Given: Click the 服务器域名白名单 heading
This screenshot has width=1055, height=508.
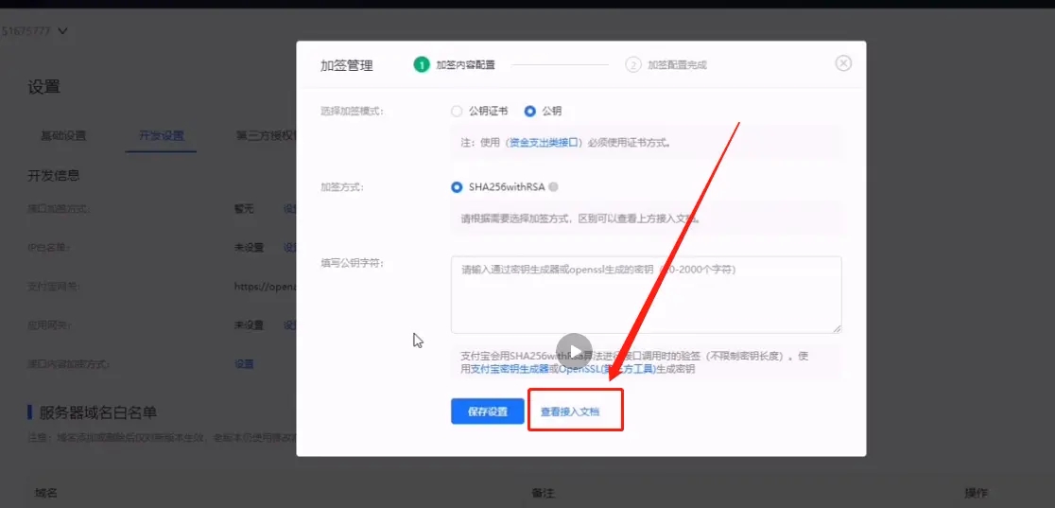Looking at the screenshot, I should pos(98,412).
